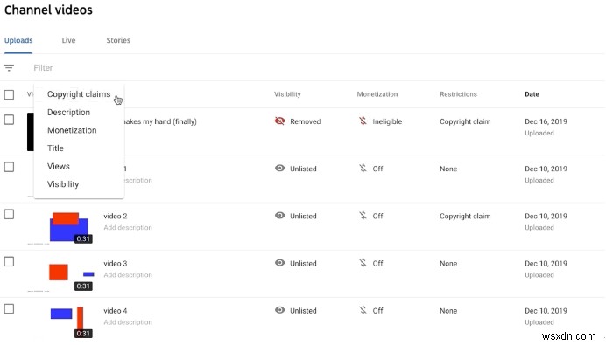This screenshot has height=345, width=606.
Task: Click the Restrictions column header
Action: (x=458, y=94)
